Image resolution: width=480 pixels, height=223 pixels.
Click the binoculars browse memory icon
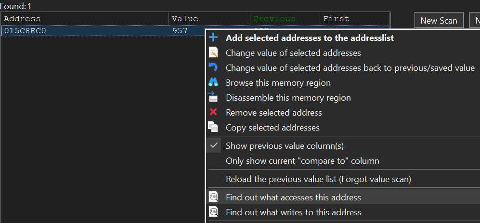pyautogui.click(x=213, y=83)
